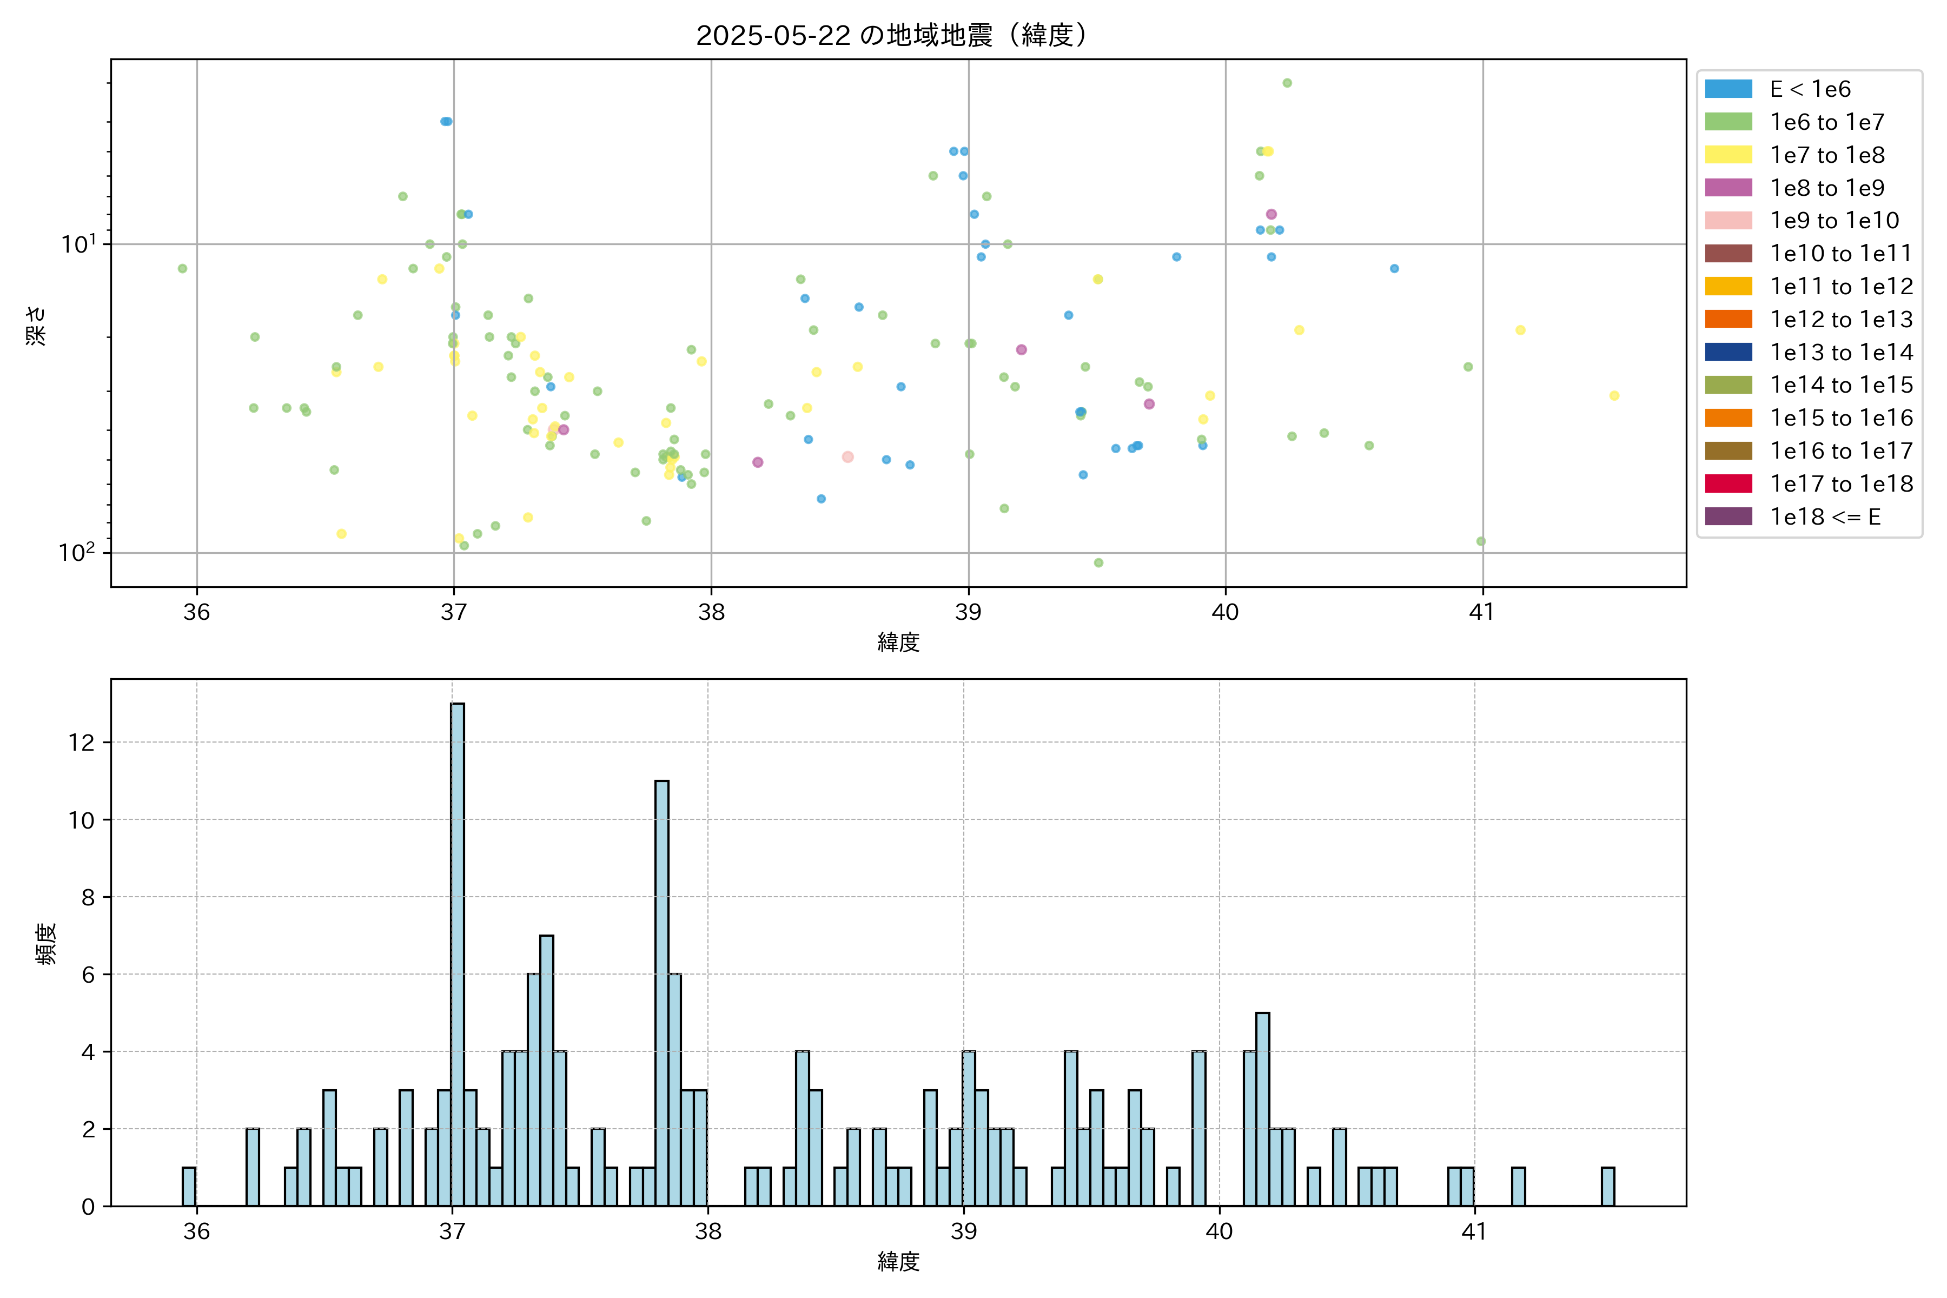Click the '頻度' y-axis label of histogram

click(x=47, y=943)
